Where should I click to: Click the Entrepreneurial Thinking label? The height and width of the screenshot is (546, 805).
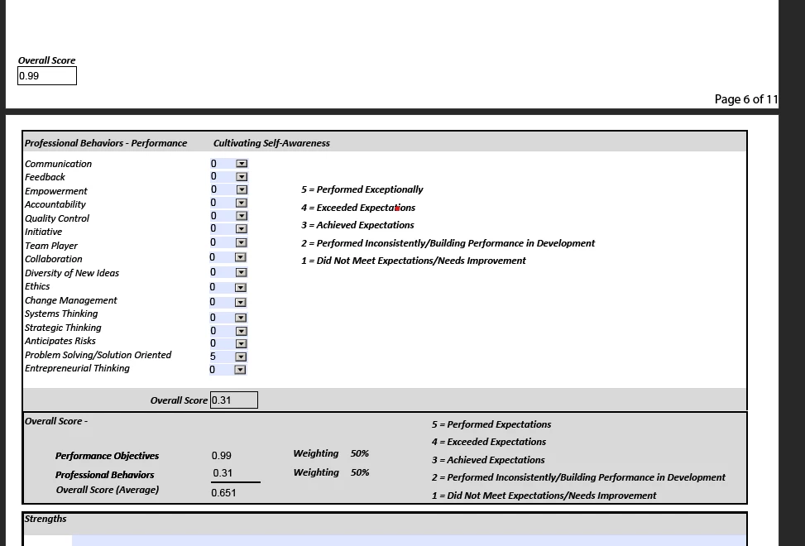click(77, 368)
